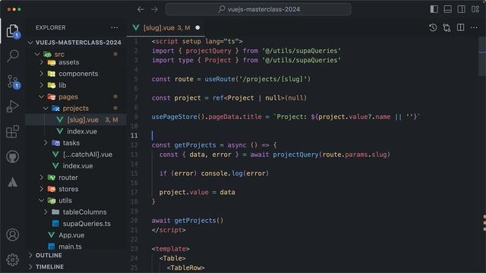
Task: Open the Search view icon
Action: tap(12, 55)
